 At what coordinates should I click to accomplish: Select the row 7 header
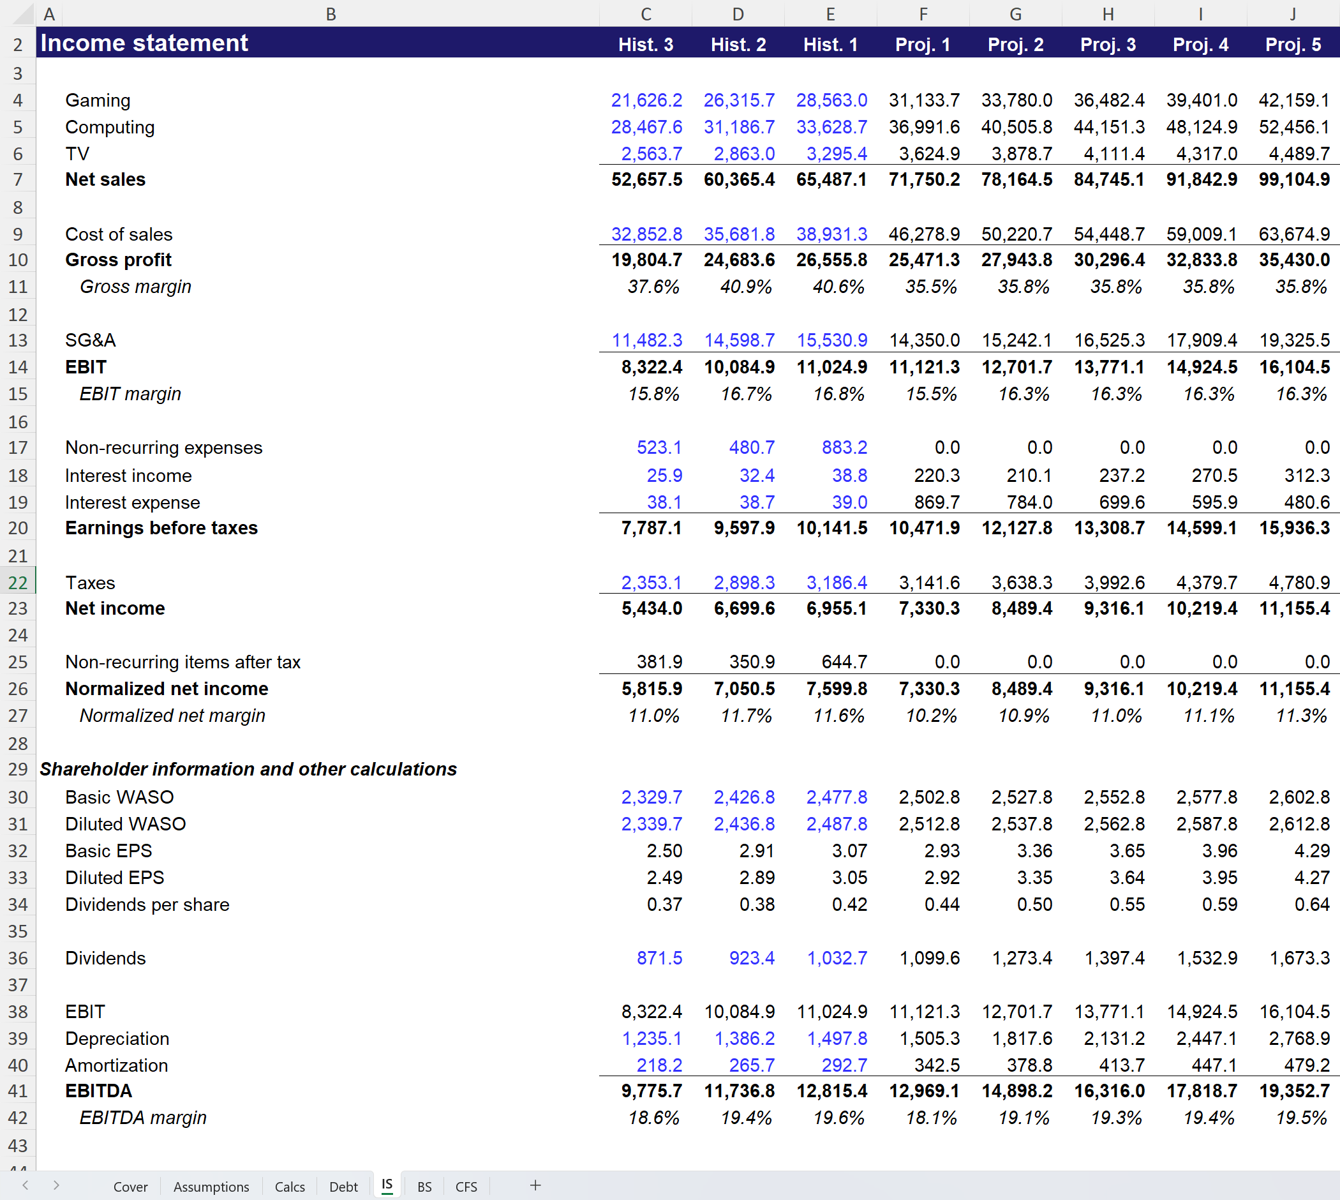pos(18,179)
